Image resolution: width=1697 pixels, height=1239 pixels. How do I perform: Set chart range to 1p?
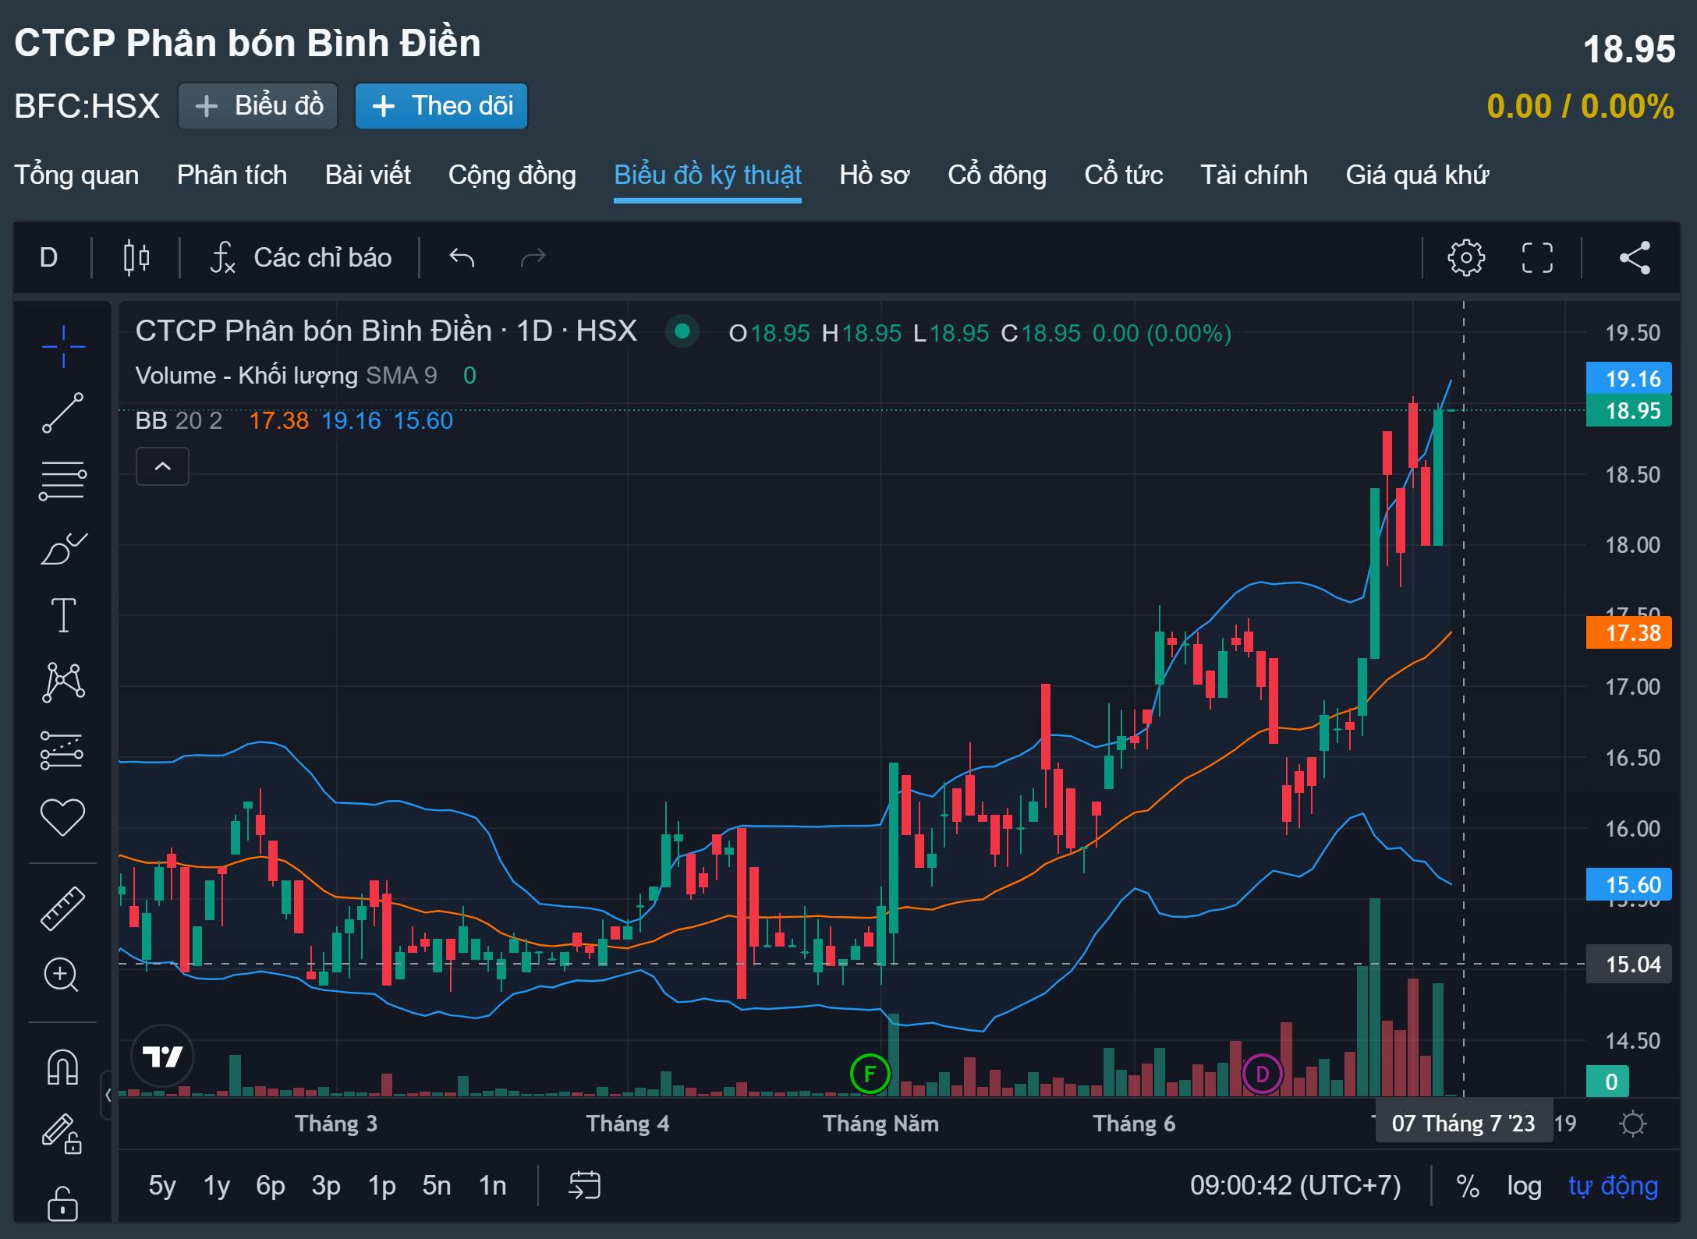tap(381, 1186)
